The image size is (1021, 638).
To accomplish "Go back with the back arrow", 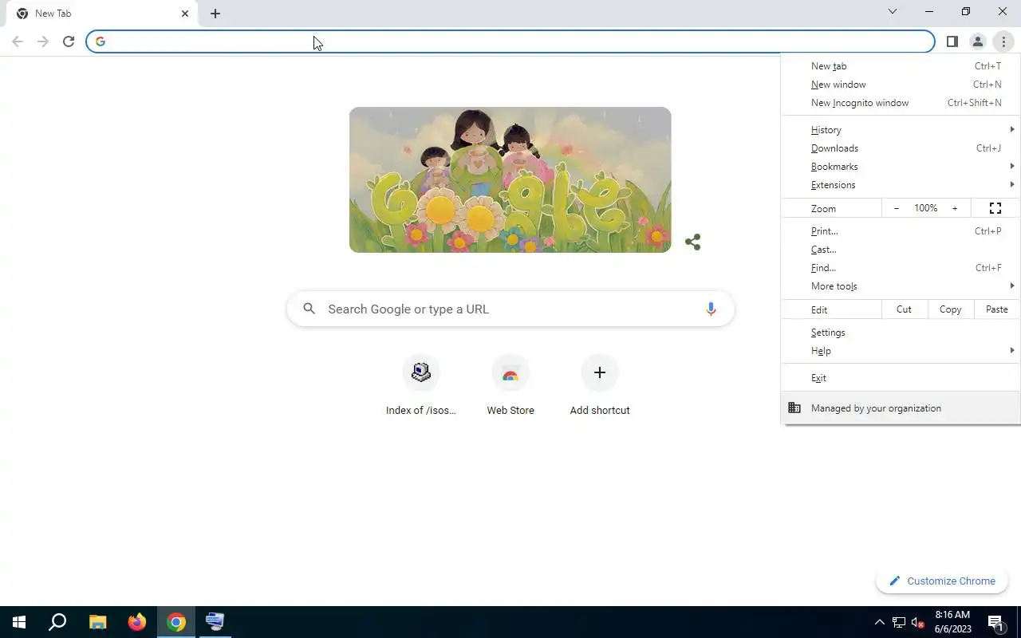I will click(18, 41).
